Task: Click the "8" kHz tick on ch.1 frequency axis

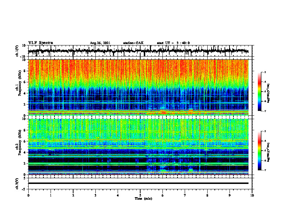Action: (x=25, y=71)
